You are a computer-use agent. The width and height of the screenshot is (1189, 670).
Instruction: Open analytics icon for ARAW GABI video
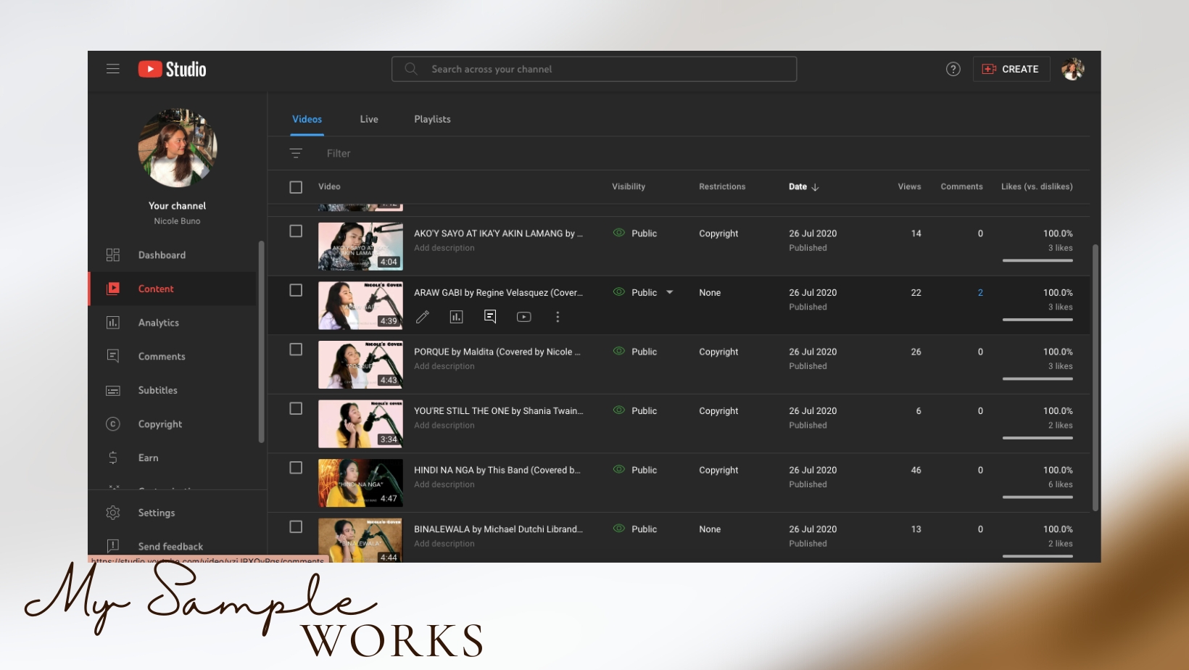tap(456, 317)
